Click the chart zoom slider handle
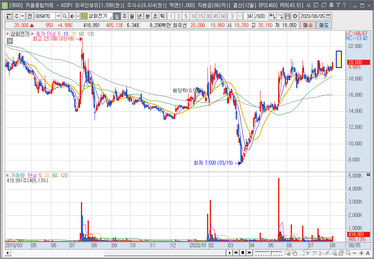This screenshot has height=259, width=374. coord(271,253)
